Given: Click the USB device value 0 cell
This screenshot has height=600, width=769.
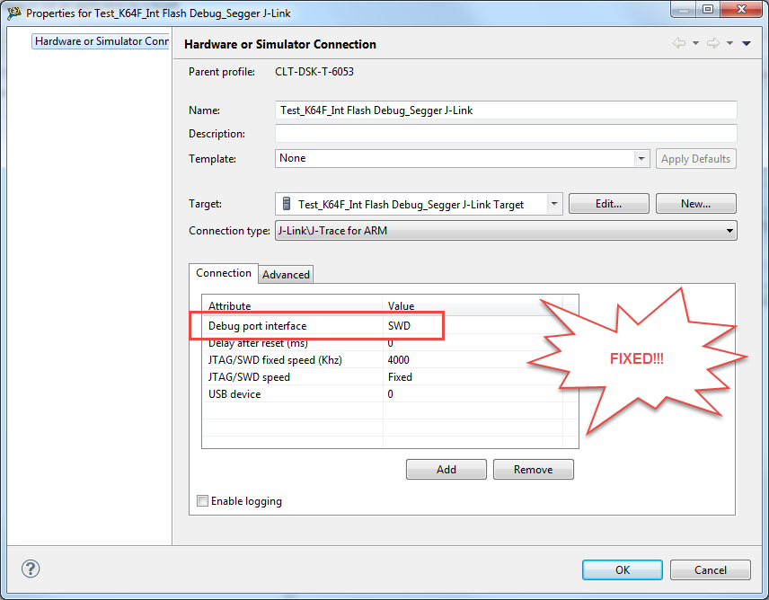Looking at the screenshot, I should click(473, 394).
